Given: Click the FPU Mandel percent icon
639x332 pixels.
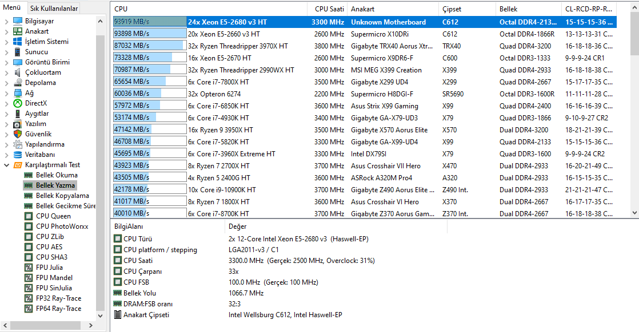Looking at the screenshot, I should click(x=28, y=277).
